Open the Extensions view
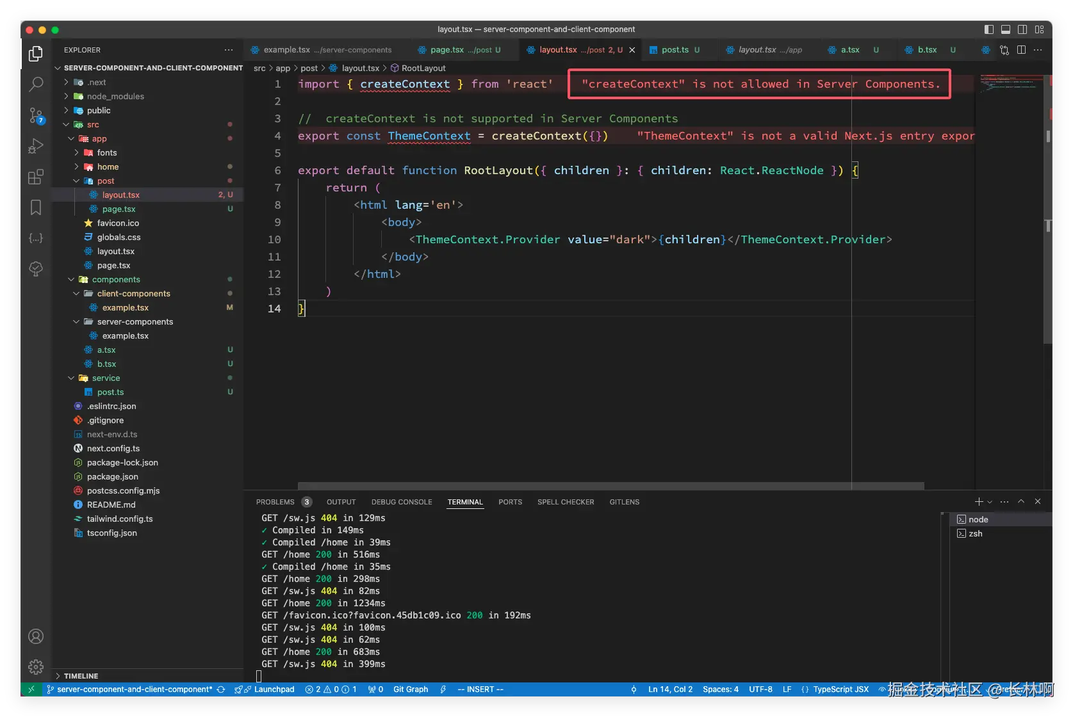1073x717 pixels. [x=37, y=177]
